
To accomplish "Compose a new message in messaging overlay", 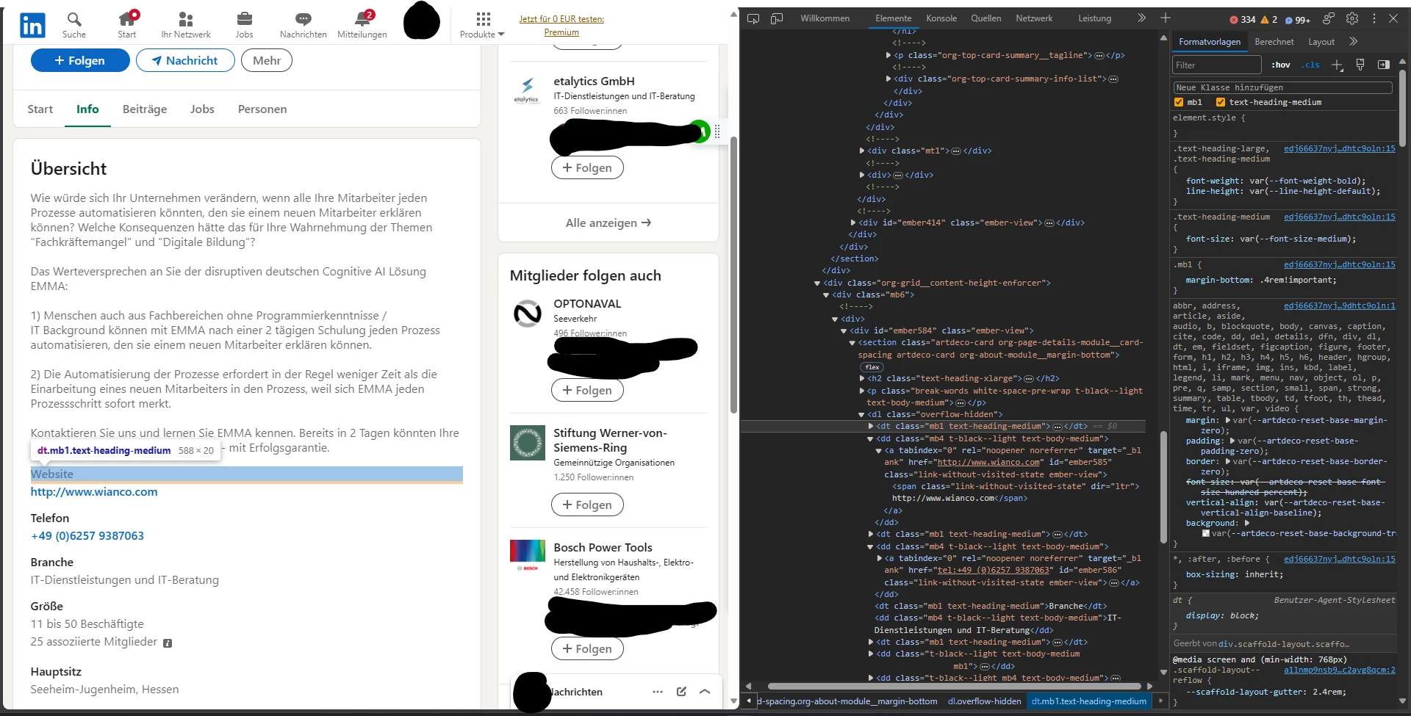I will (x=681, y=692).
